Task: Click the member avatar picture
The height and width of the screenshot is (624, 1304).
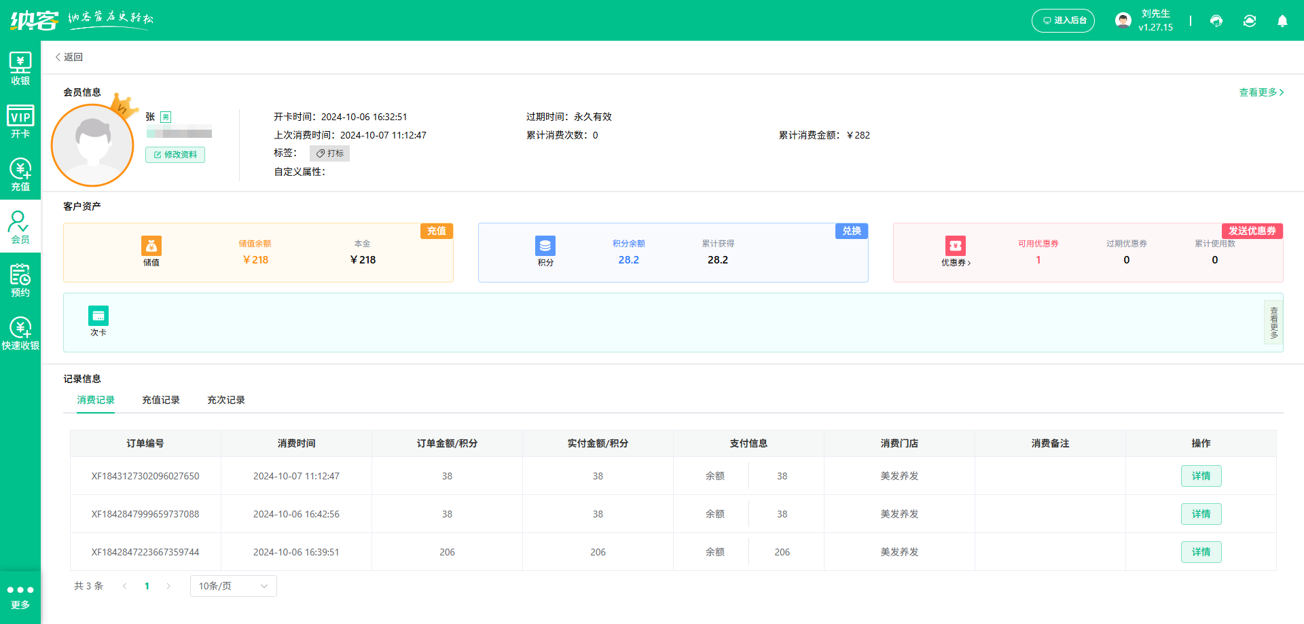Action: pyautogui.click(x=92, y=145)
